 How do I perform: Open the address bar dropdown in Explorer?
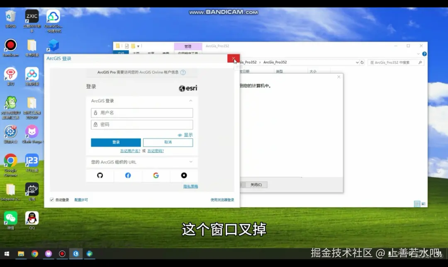[358, 61]
